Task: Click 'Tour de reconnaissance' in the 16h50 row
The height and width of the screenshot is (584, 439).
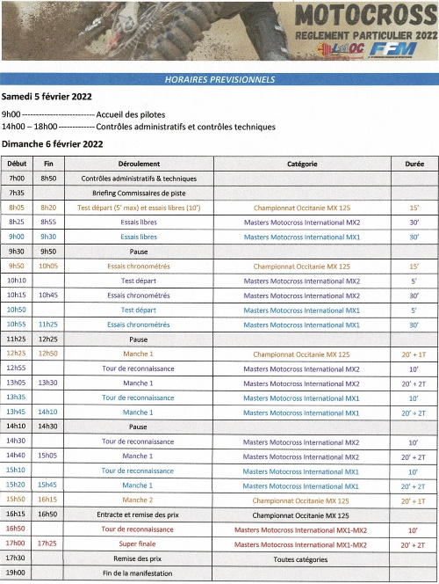Action: pyautogui.click(x=138, y=529)
